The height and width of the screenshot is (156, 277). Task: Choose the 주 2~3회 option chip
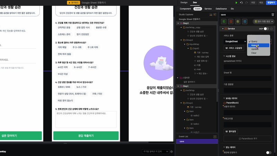click(77, 47)
